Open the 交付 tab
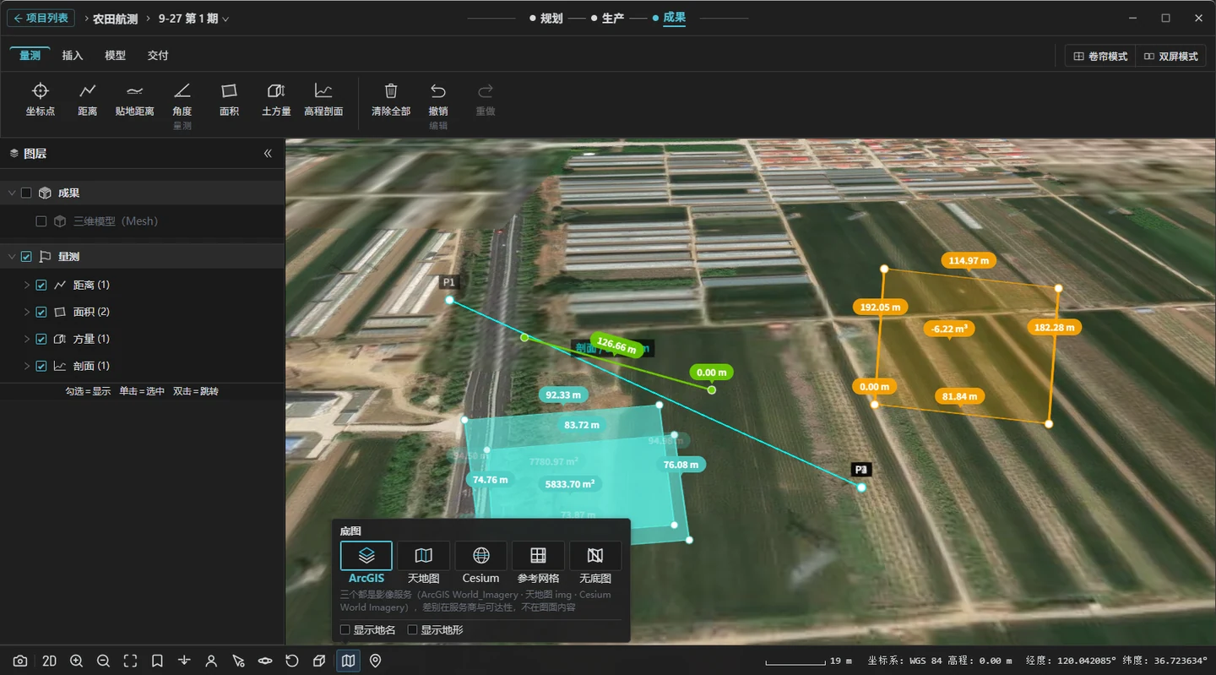 click(x=158, y=56)
